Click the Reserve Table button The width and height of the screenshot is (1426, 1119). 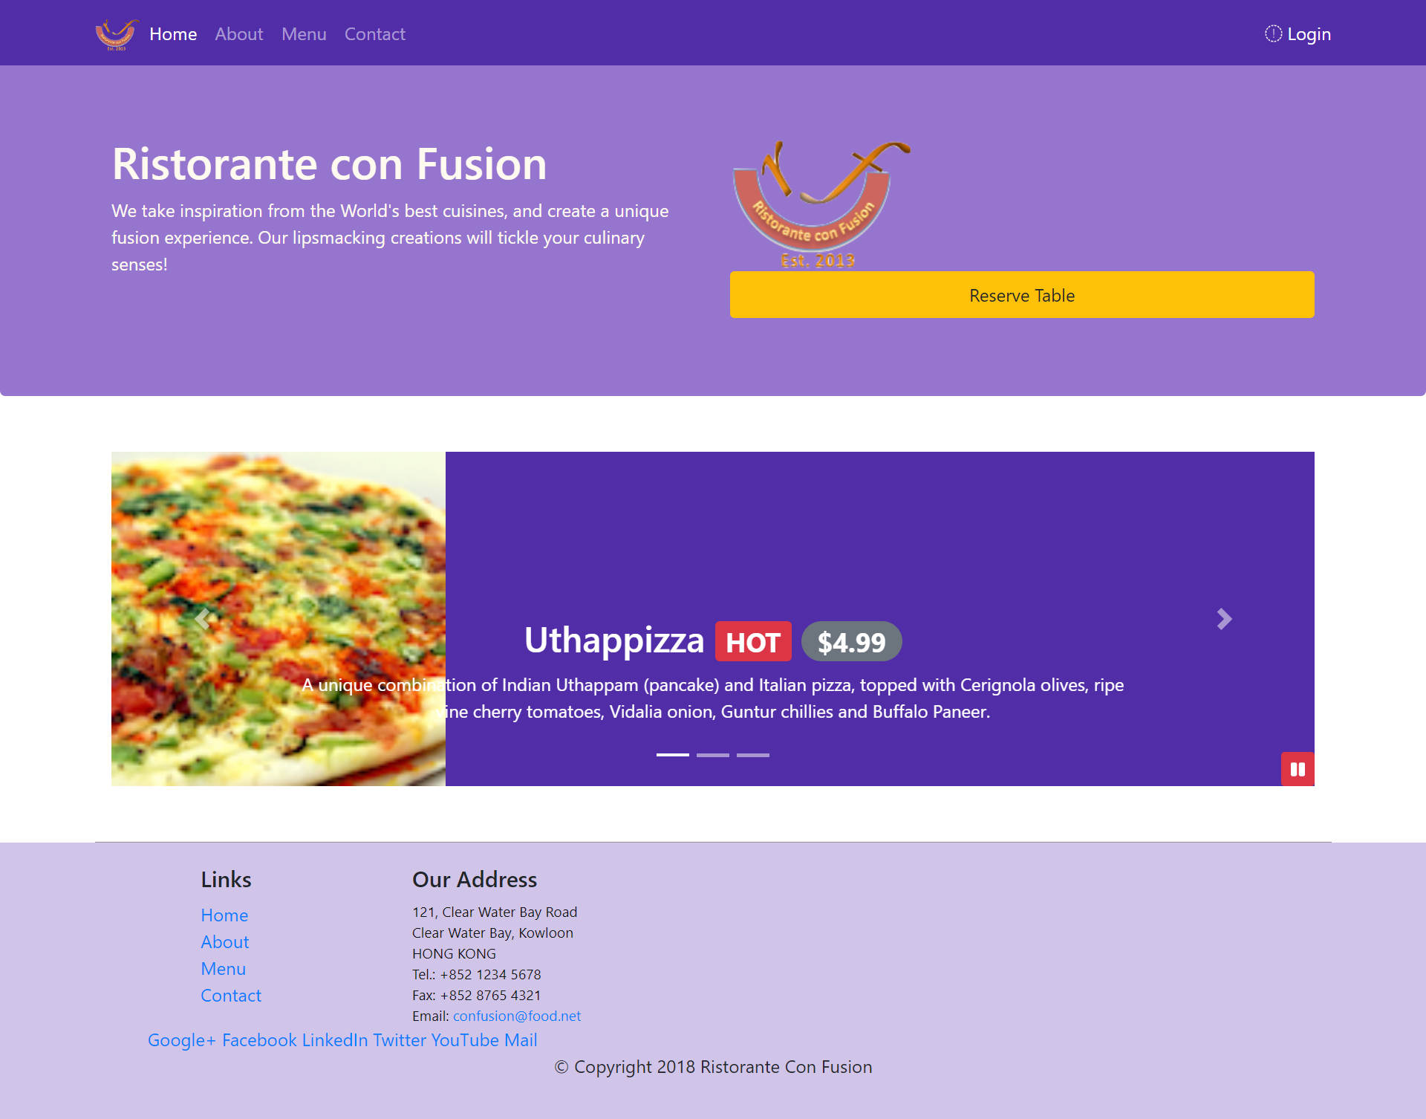pos(1021,295)
